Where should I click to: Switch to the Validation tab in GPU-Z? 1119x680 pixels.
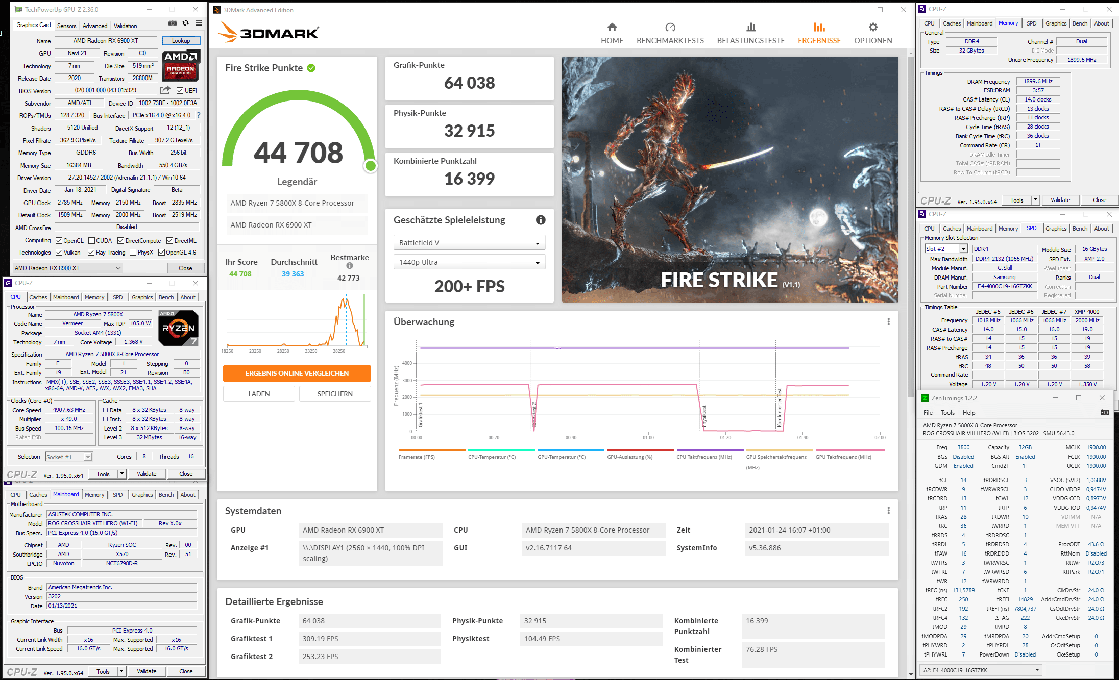(125, 26)
